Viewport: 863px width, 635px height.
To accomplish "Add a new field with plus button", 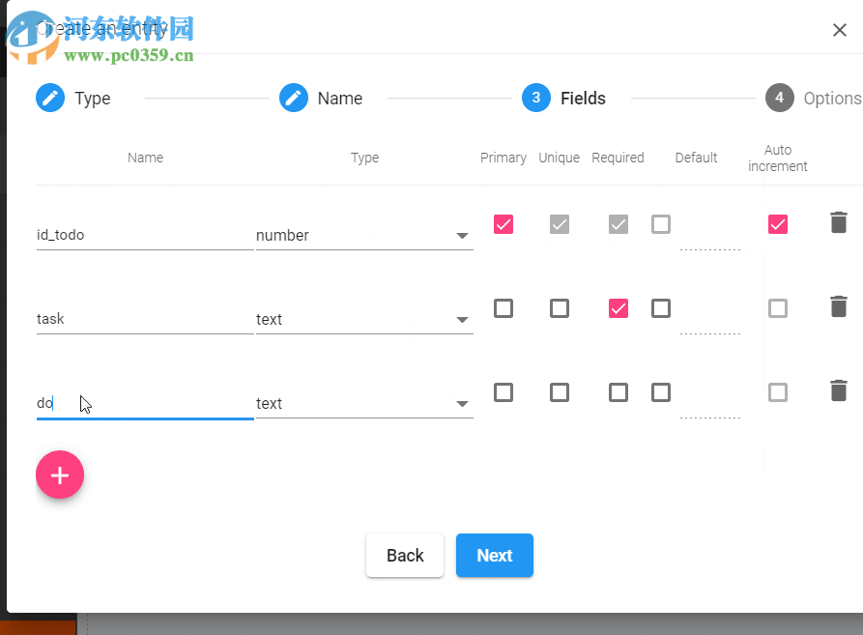I will pyautogui.click(x=60, y=475).
